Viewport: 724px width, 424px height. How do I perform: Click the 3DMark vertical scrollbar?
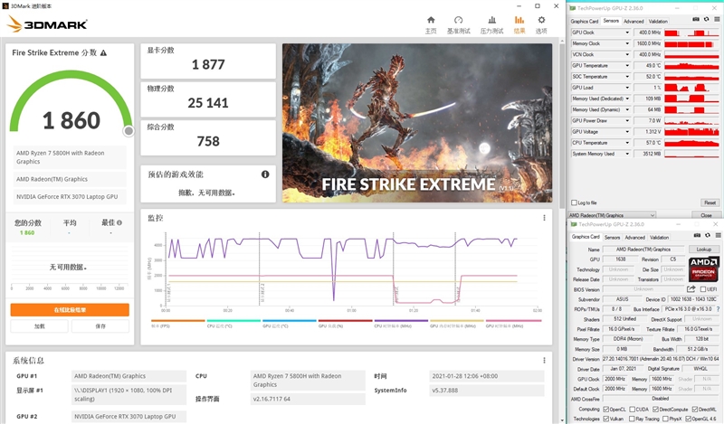[562, 125]
